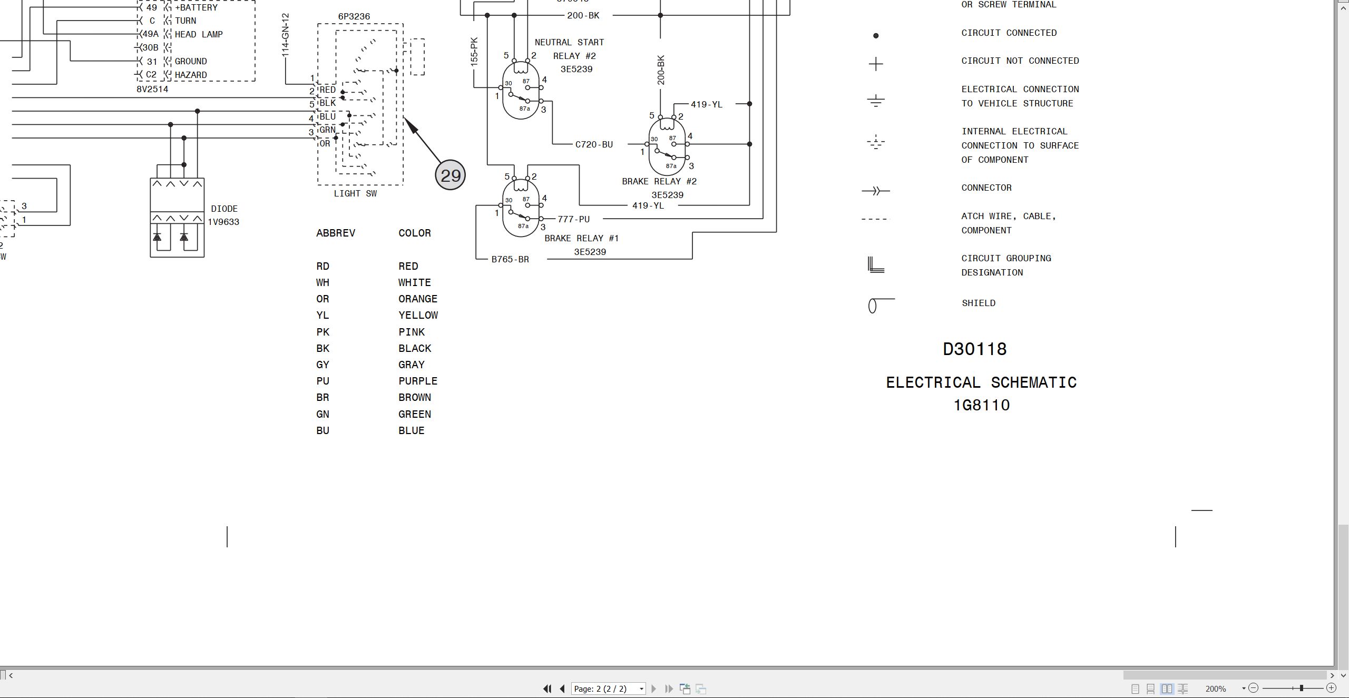This screenshot has height=698, width=1349.
Task: Click the next view navigation icon
Action: [701, 689]
